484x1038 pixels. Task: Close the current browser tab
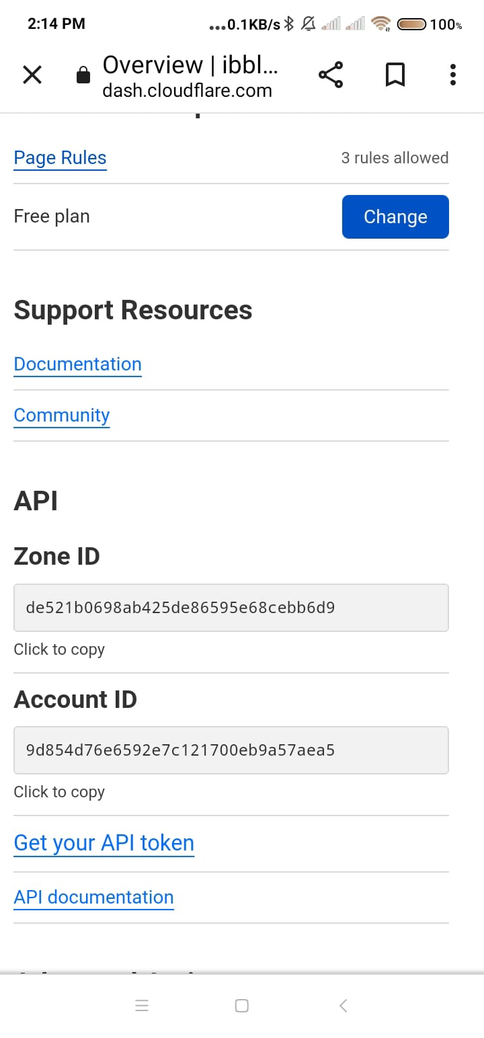click(x=32, y=75)
